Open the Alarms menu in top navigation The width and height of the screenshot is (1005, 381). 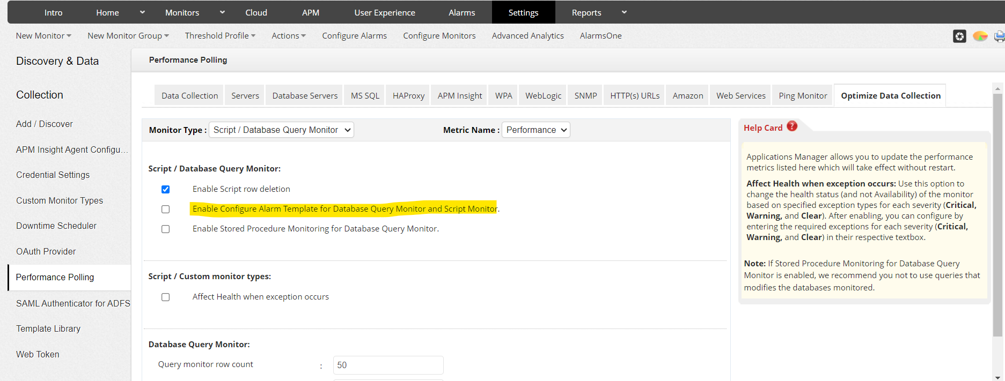click(461, 12)
